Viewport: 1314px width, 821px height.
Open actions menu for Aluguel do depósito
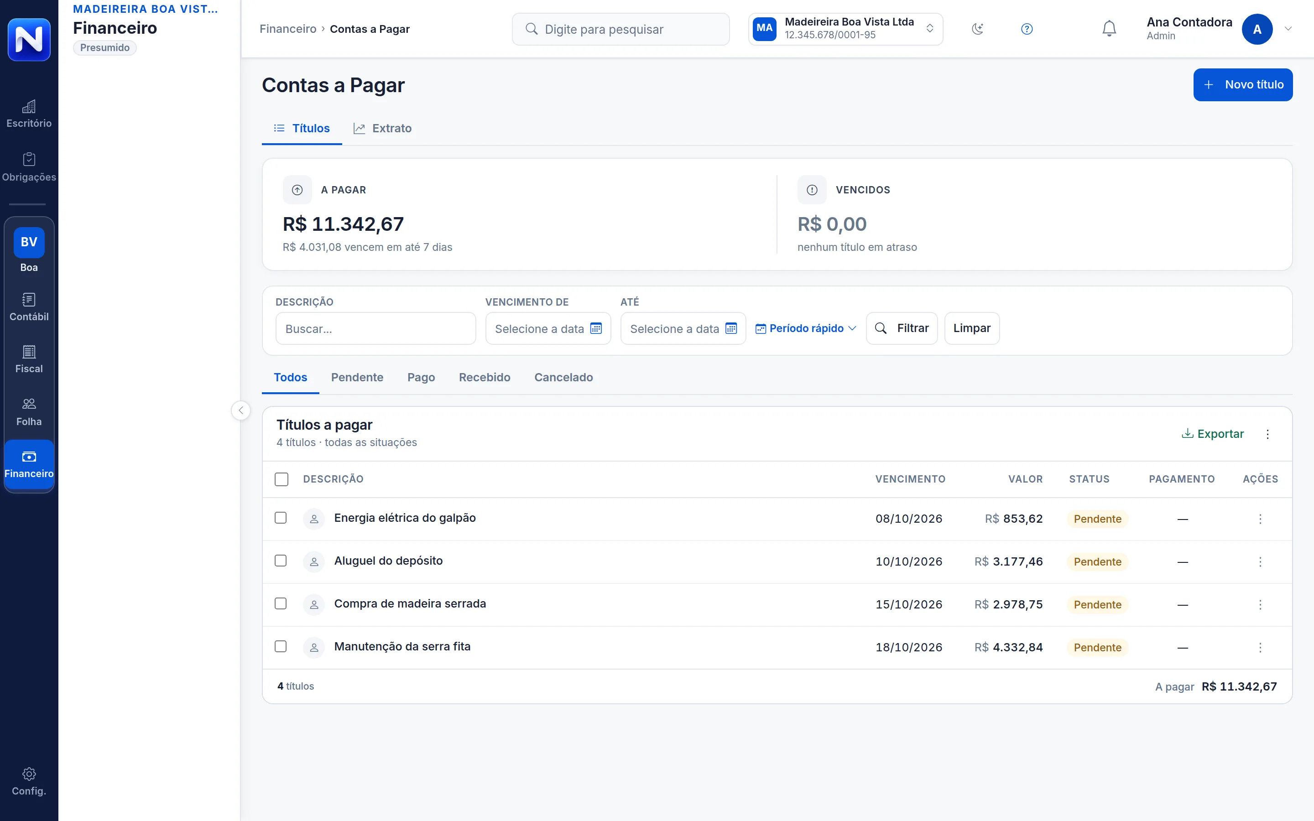1260,561
